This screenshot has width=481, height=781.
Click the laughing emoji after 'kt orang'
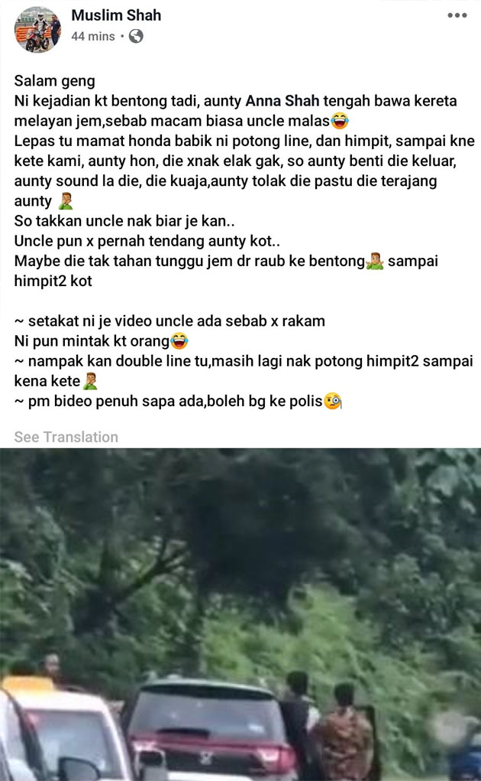tap(179, 340)
